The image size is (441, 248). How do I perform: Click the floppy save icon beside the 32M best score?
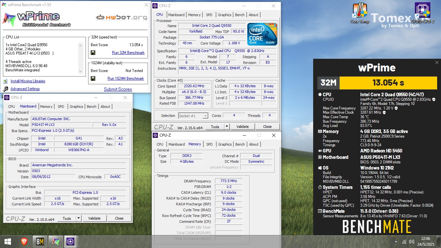click(93, 53)
